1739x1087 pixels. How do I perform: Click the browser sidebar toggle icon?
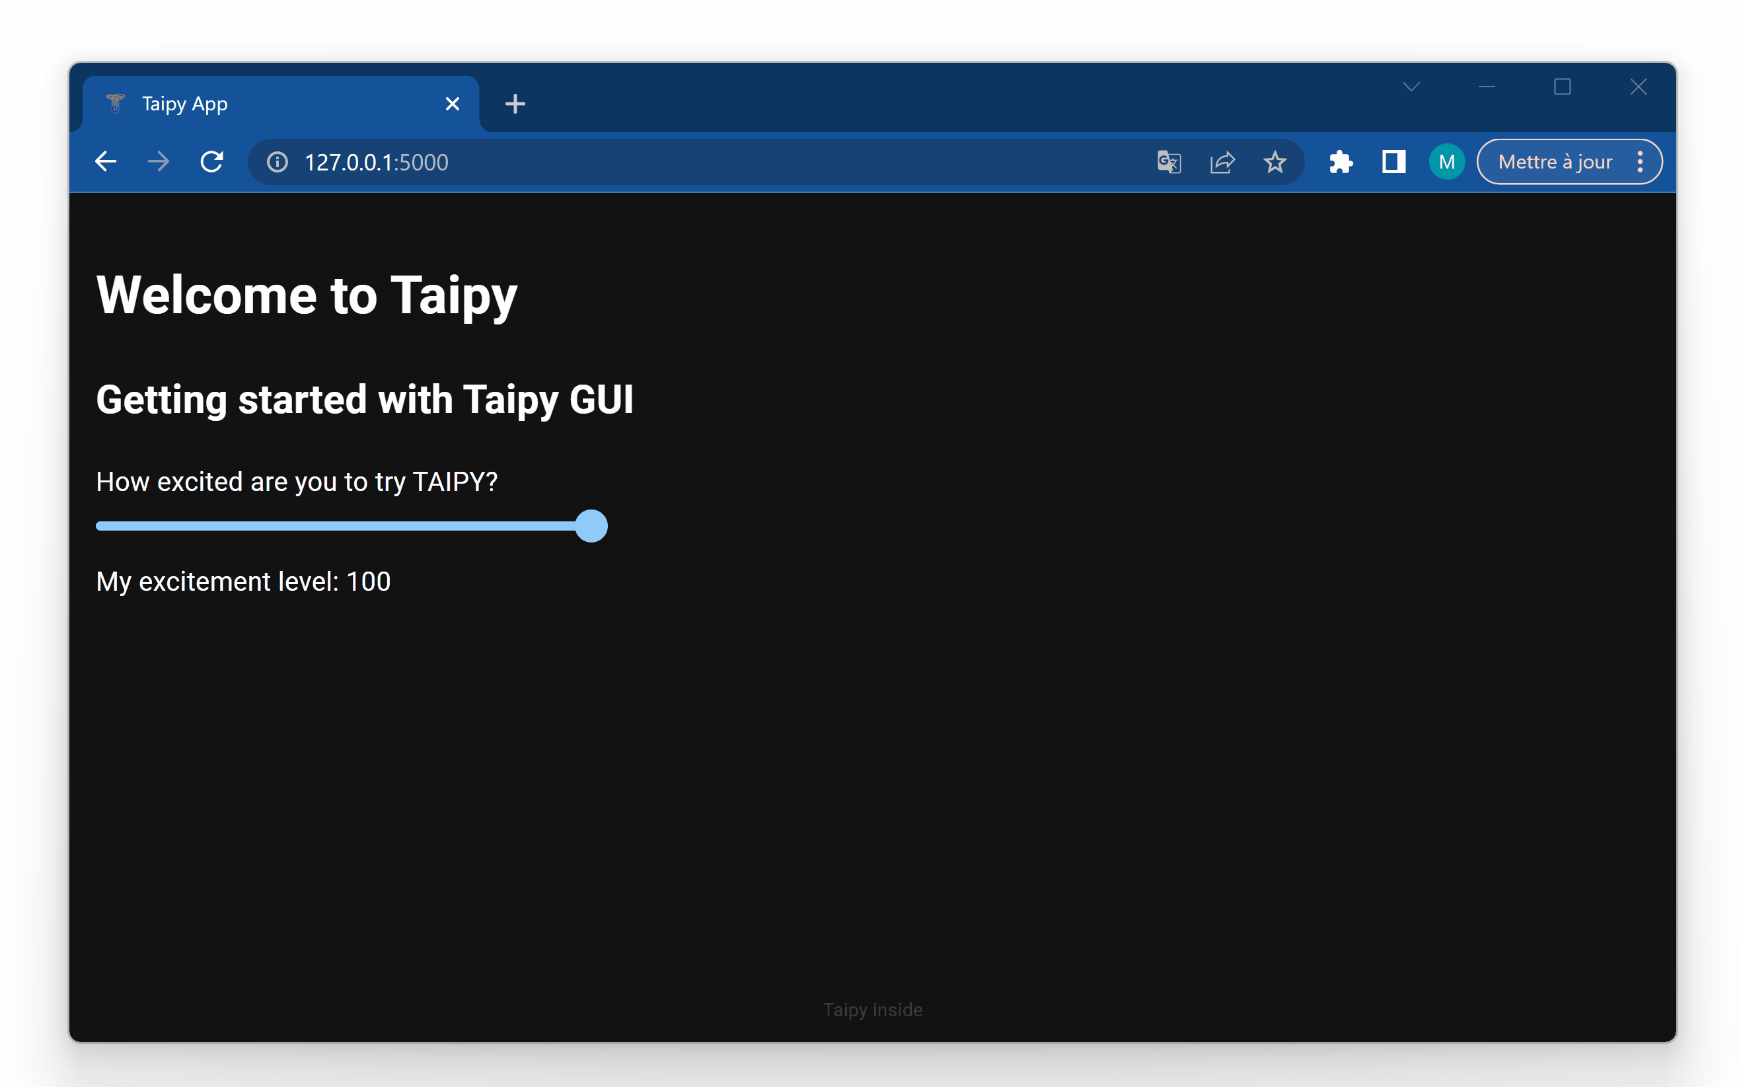pyautogui.click(x=1393, y=161)
